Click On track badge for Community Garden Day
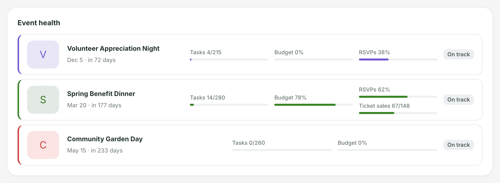 [458, 145]
